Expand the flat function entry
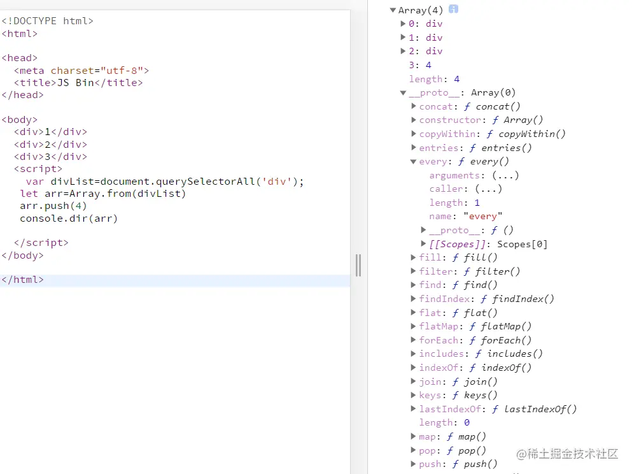The height and width of the screenshot is (474, 632). 414,313
